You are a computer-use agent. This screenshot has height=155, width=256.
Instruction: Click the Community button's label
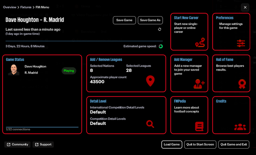point(20,144)
